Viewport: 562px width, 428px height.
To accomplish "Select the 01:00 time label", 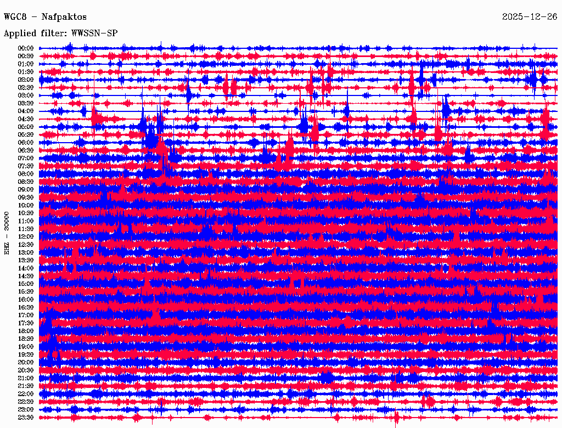I will (x=26, y=64).
